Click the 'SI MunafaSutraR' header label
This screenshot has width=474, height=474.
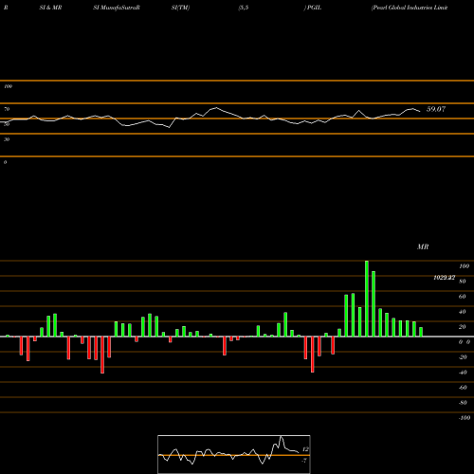pyautogui.click(x=117, y=8)
